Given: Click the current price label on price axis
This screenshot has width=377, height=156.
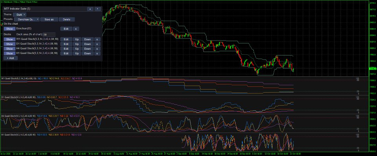Looking at the screenshot, I should point(373,69).
